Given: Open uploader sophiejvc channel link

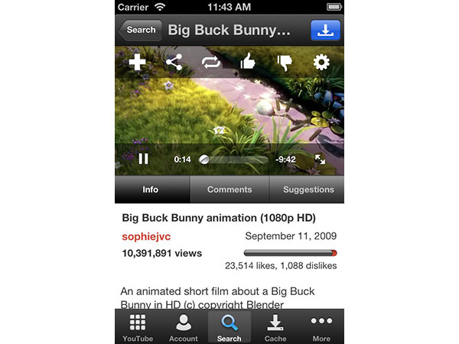Looking at the screenshot, I should (146, 236).
